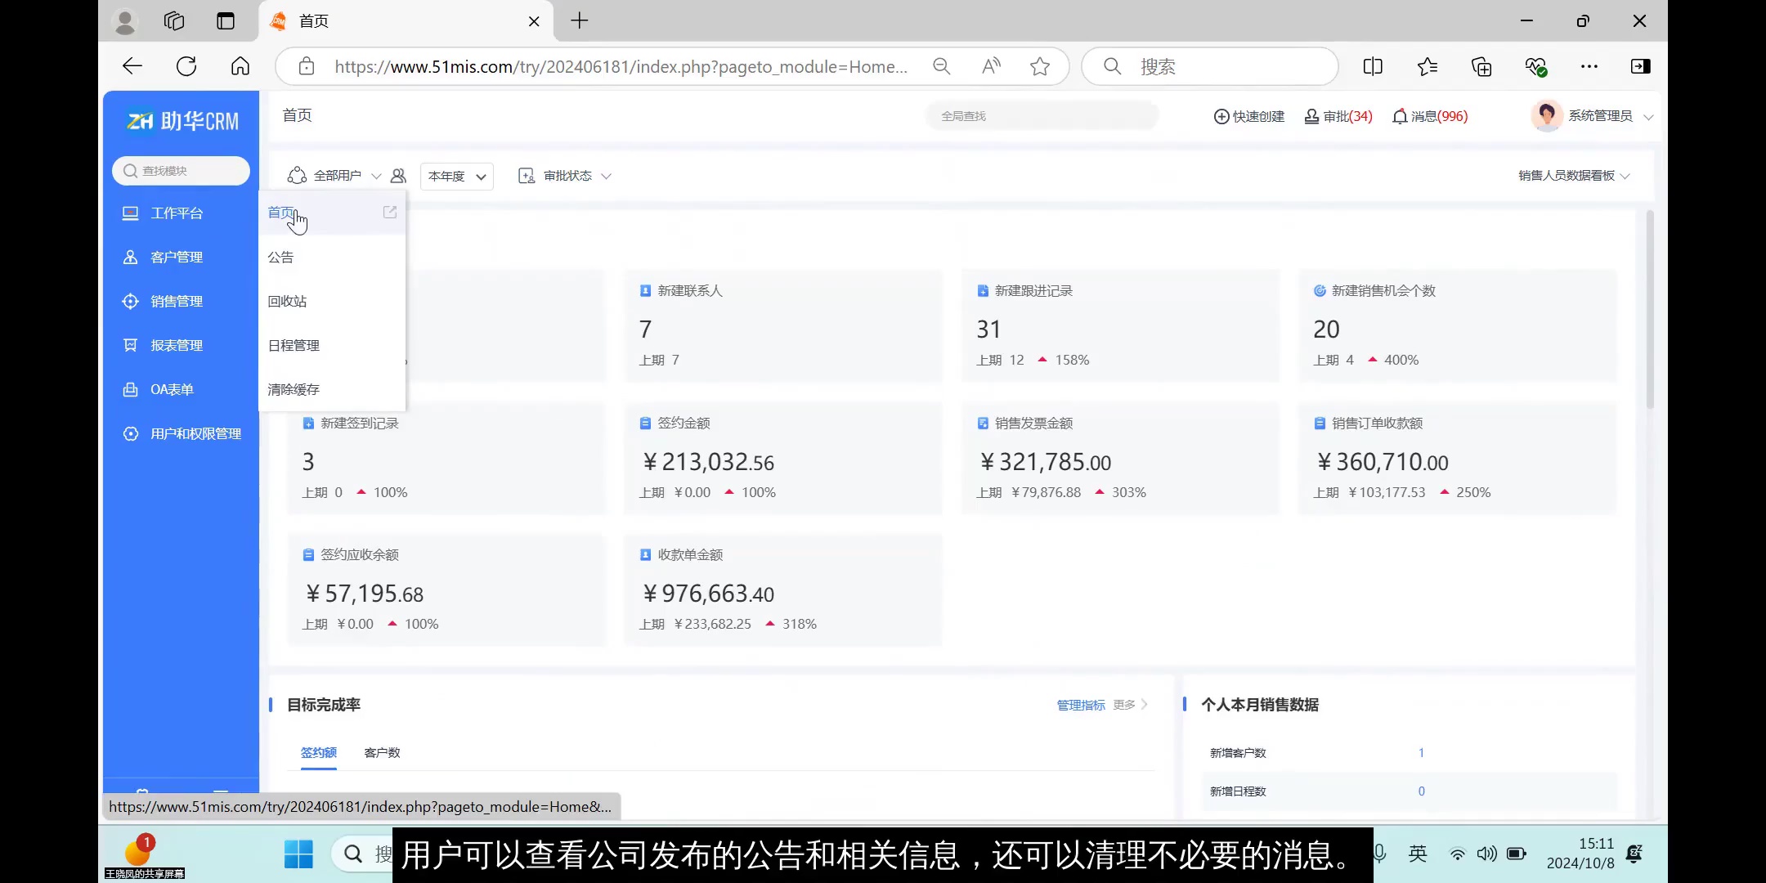Screen dimensions: 1766x883
Task: Click the 全局查找 search field
Action: pos(1042,115)
